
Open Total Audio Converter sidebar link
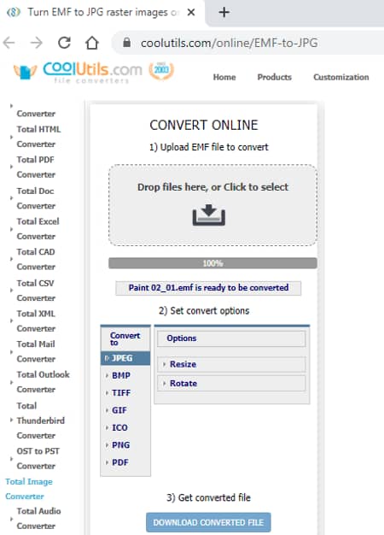click(x=38, y=518)
